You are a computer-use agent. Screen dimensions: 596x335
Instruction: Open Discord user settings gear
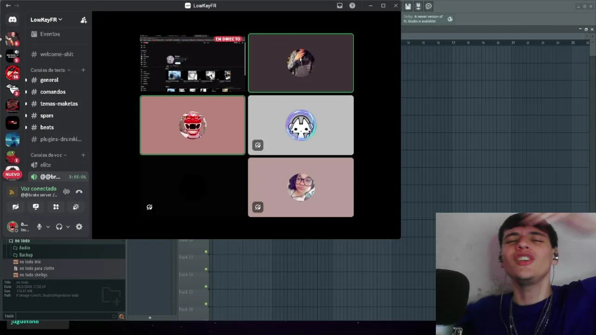(79, 227)
